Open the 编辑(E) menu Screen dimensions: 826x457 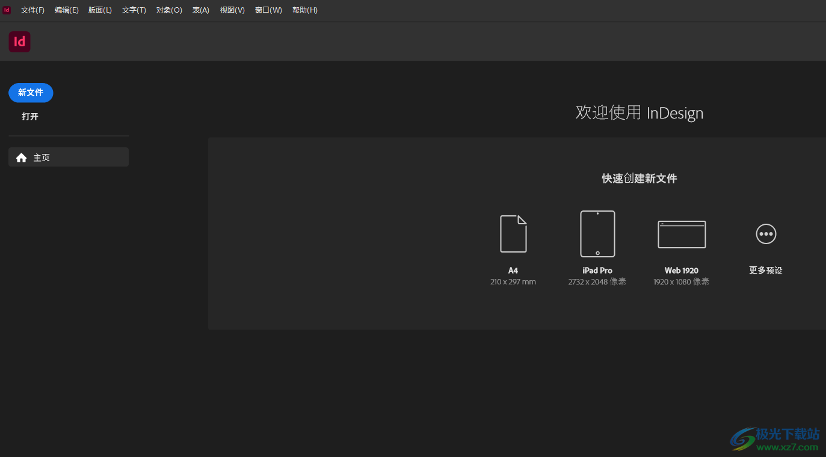[x=66, y=10]
